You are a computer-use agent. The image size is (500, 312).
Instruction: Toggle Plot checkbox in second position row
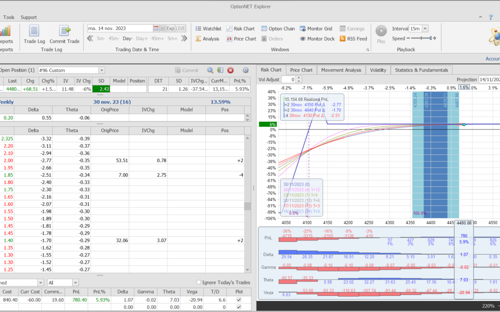coord(238,307)
